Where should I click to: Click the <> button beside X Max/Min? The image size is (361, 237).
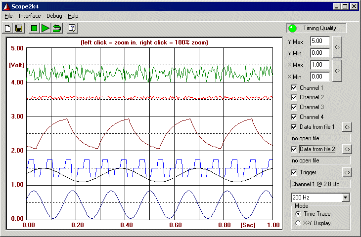[x=337, y=71]
